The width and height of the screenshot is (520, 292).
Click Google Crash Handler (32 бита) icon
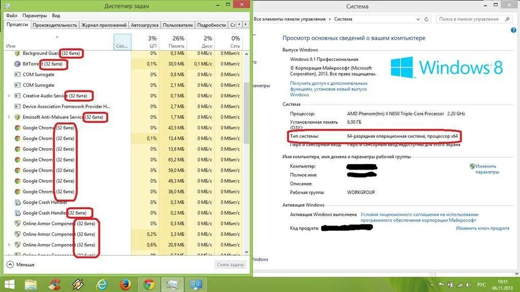(18, 213)
